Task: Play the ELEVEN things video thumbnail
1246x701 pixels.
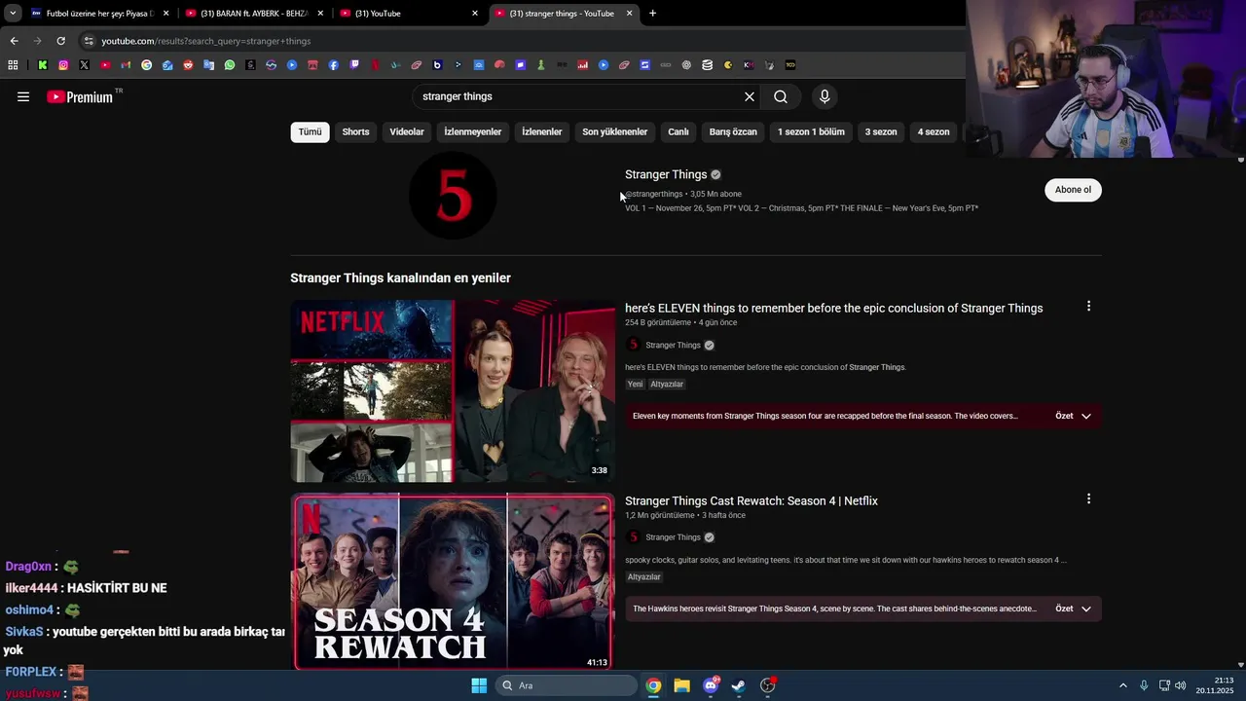Action: tap(453, 390)
